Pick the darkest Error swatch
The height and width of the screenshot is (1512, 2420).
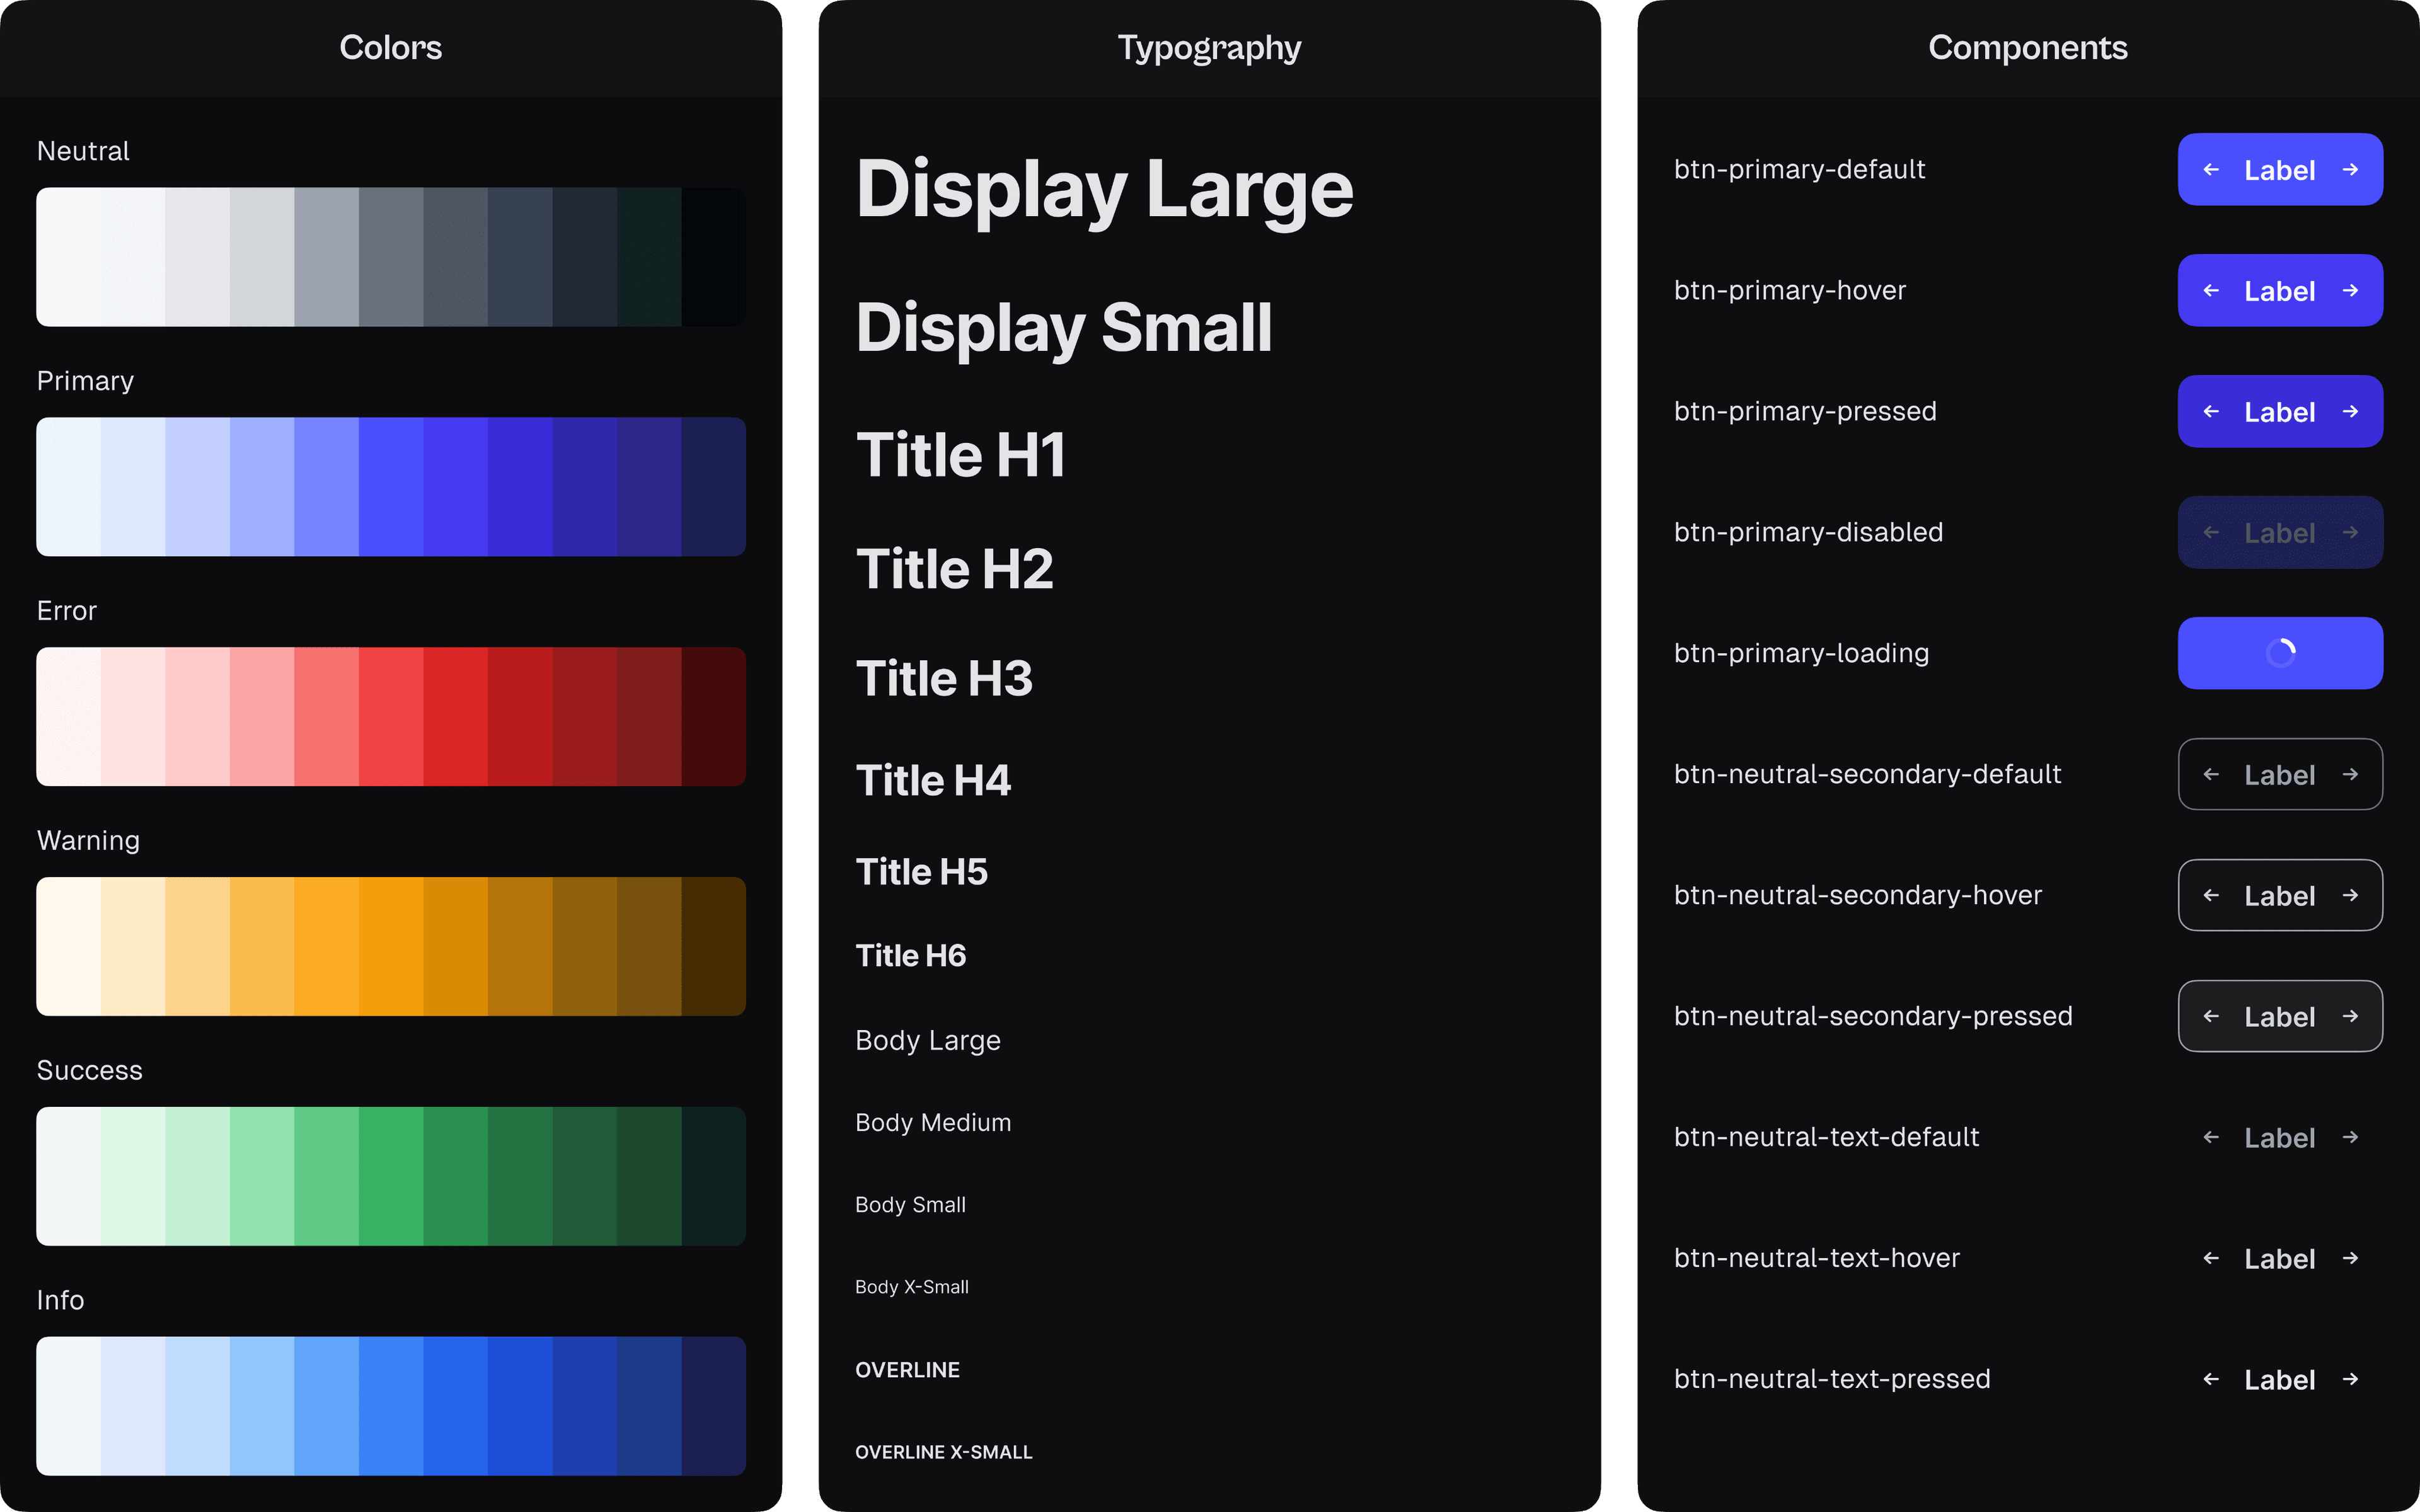(714, 717)
